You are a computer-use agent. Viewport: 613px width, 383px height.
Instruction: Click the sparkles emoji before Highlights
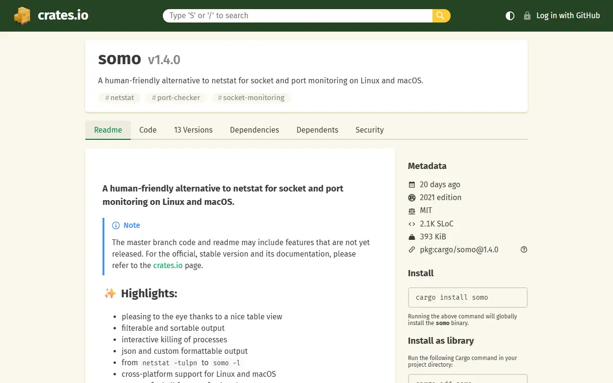[110, 293]
